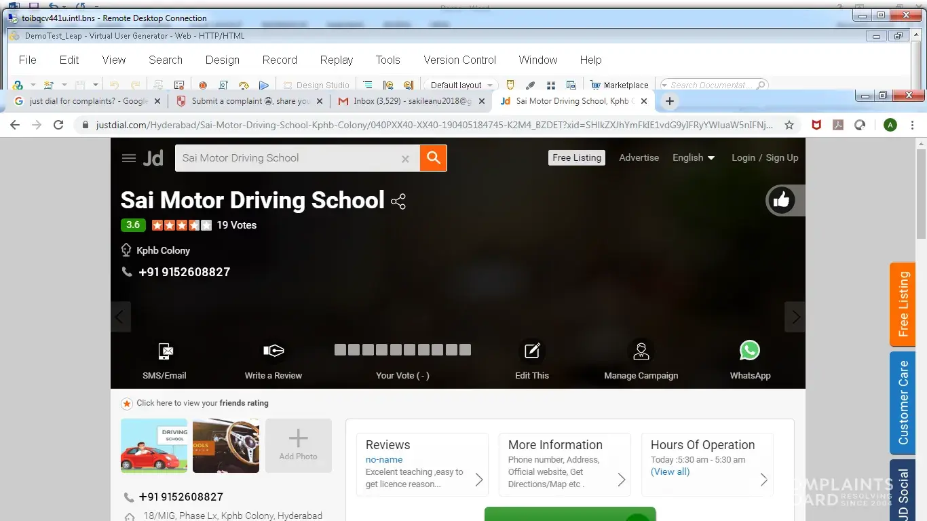The width and height of the screenshot is (927, 521).
Task: Bookmark page with star icon
Action: coord(789,125)
